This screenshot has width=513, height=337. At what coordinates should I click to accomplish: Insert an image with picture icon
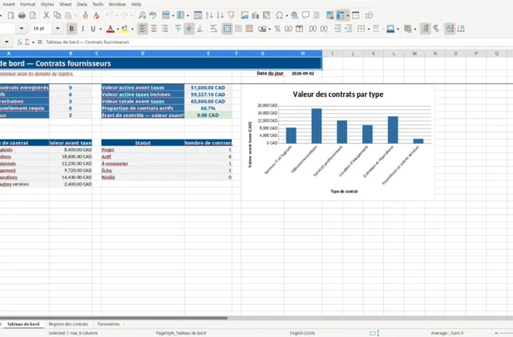[244, 15]
